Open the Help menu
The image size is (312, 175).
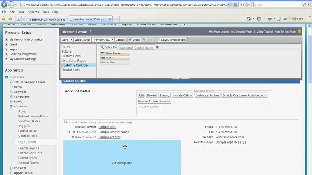tap(55, 12)
